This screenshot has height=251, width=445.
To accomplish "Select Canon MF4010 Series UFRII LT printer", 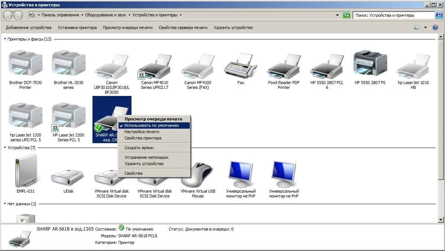I will coord(155,66).
